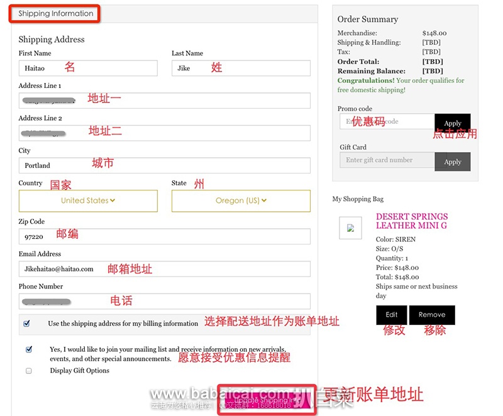Expand the State dropdown showing Oregon
503x416 pixels.
coord(241,200)
